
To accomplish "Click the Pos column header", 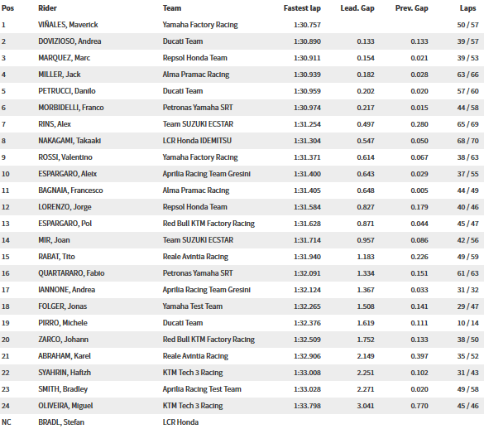I will tap(7, 8).
